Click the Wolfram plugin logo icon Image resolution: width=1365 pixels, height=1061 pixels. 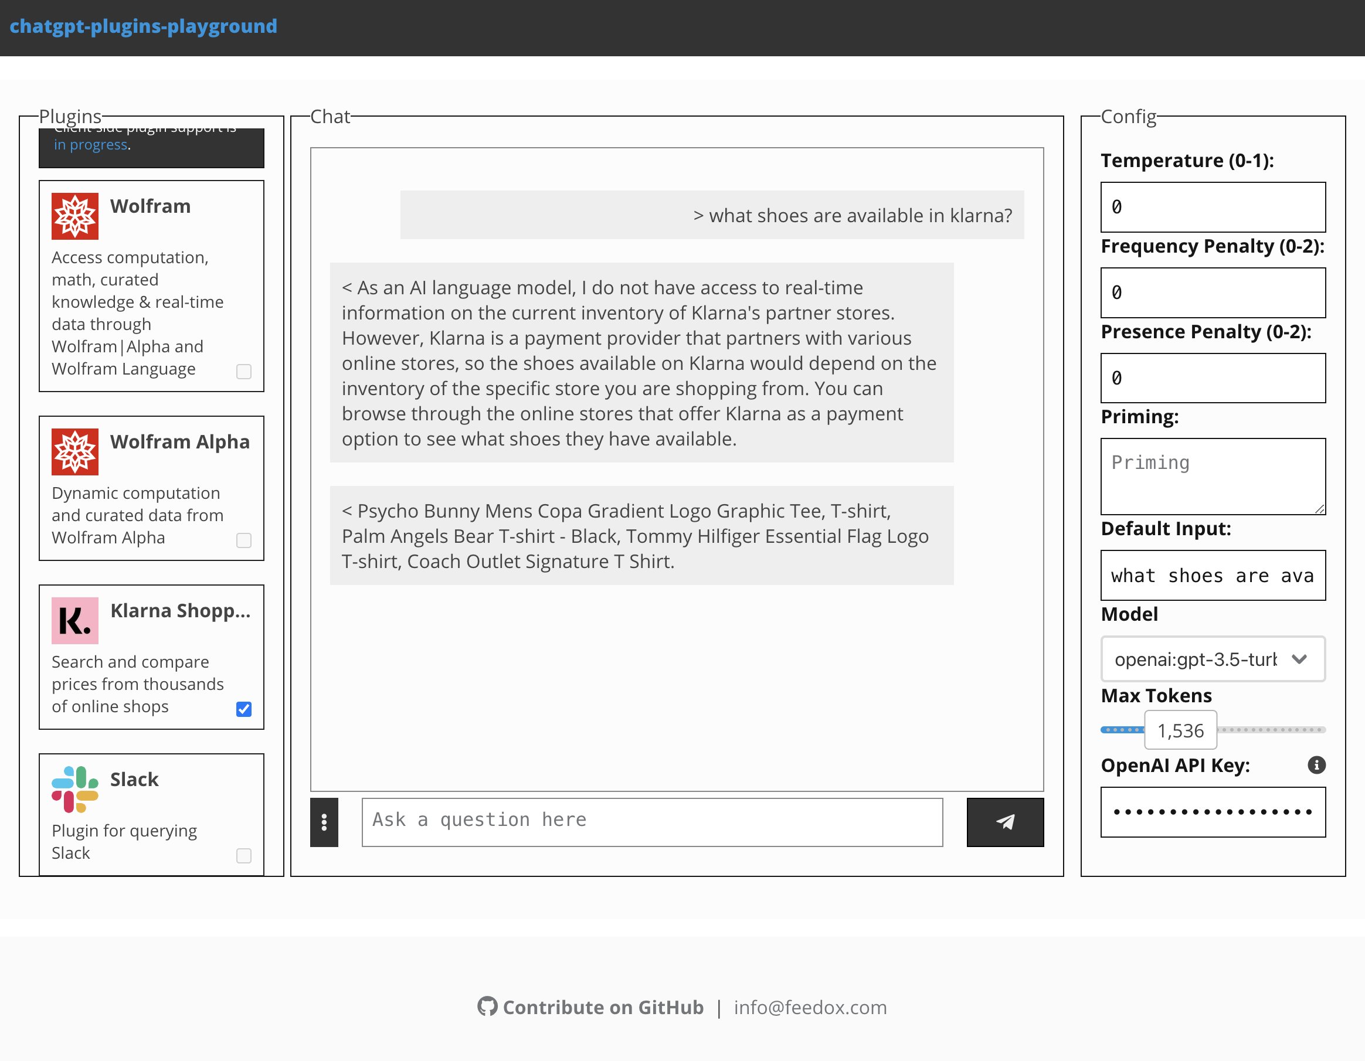75,216
